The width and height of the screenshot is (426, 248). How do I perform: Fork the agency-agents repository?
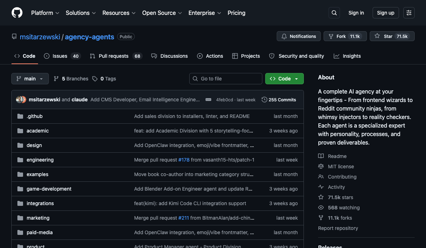pos(341,36)
